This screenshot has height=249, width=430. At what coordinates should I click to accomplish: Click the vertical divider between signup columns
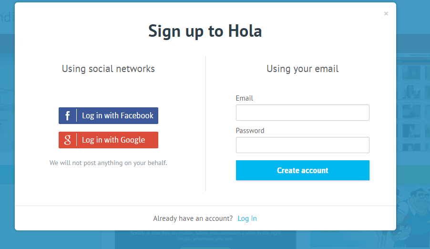coord(205,124)
